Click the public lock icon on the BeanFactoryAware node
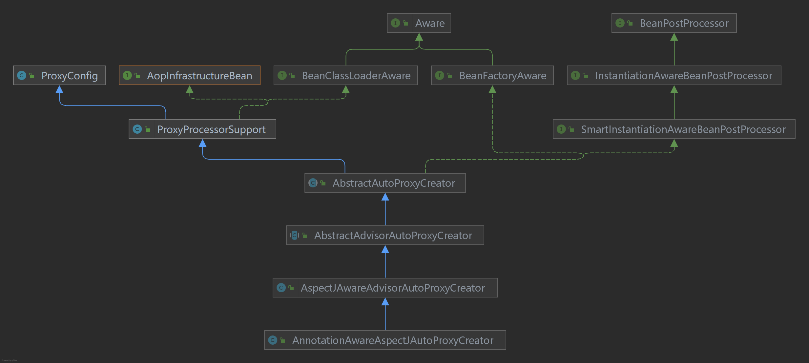The image size is (809, 363). (449, 75)
